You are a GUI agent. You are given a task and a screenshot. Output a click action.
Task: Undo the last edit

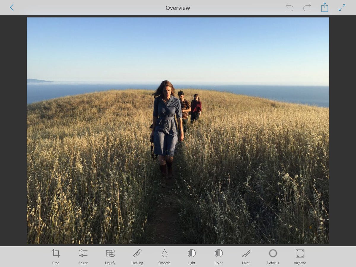tap(290, 8)
